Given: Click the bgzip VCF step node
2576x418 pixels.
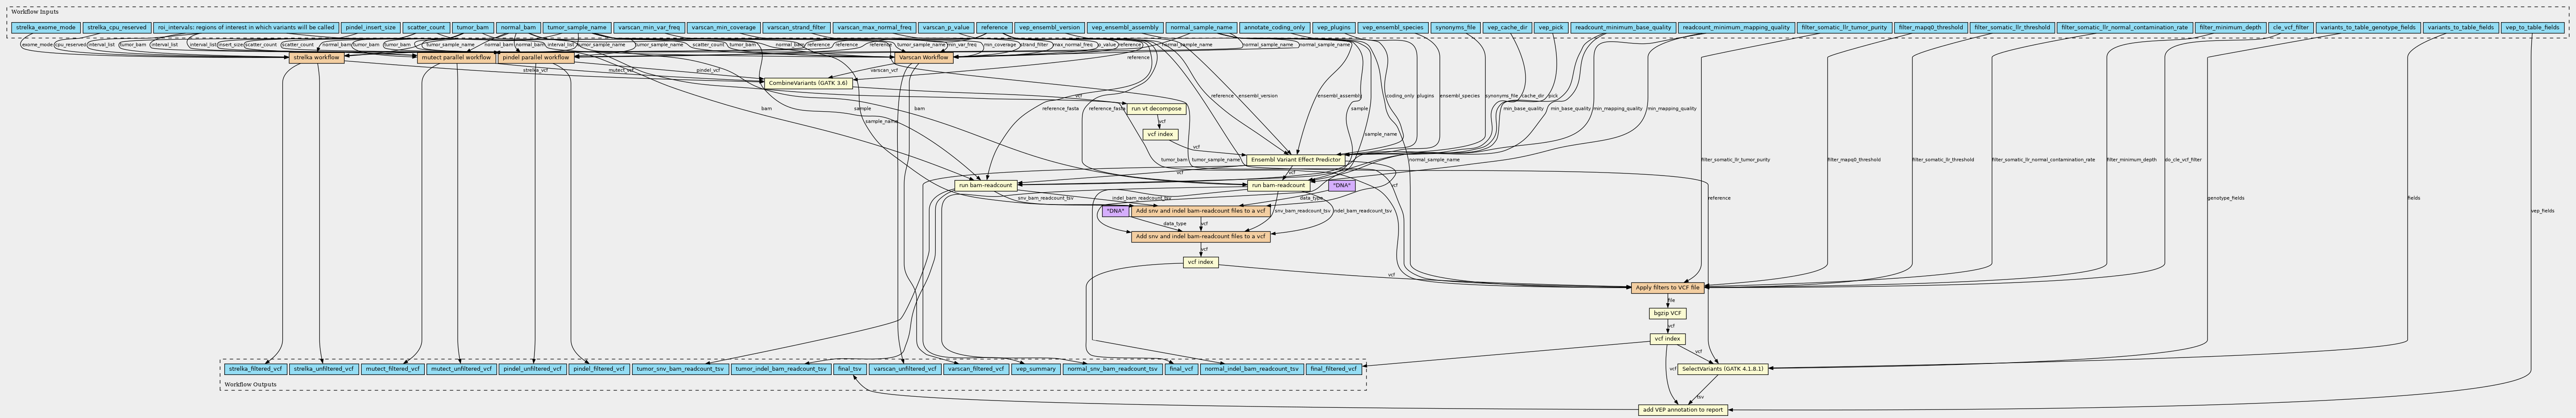Looking at the screenshot, I should (x=1668, y=313).
